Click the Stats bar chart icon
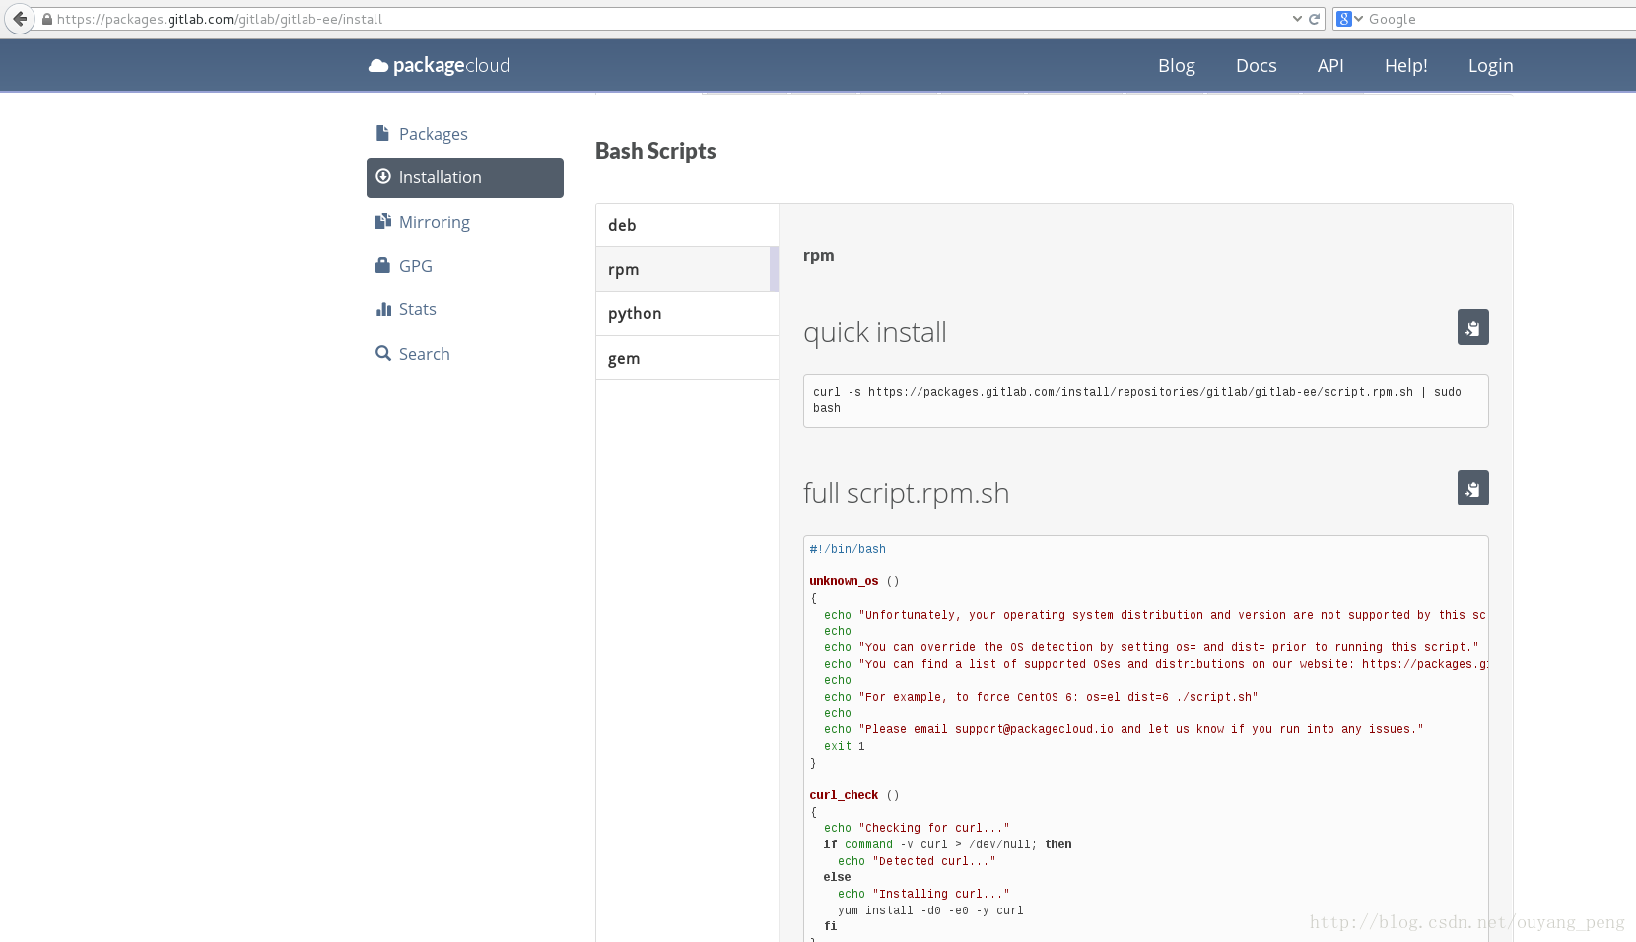This screenshot has width=1636, height=942. click(383, 309)
